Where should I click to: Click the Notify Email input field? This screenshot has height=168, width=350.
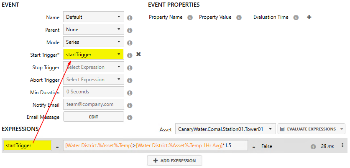[x=93, y=105]
